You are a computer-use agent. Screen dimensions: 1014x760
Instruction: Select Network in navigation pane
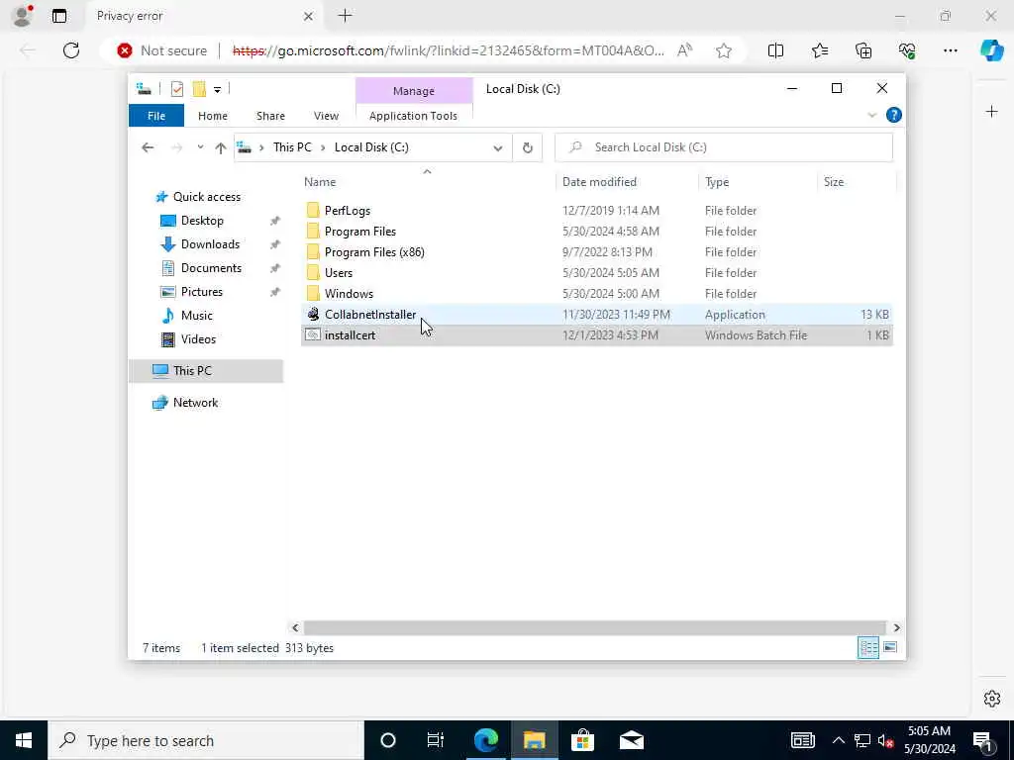pos(195,403)
